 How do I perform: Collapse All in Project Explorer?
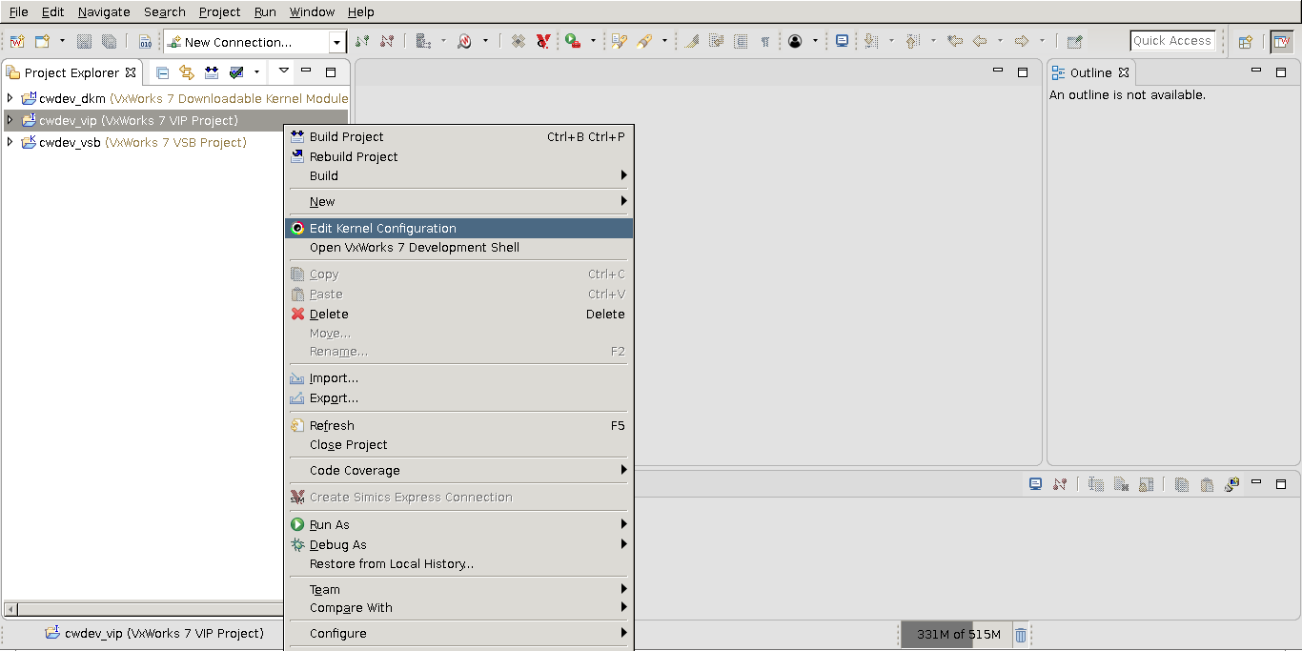pos(163,72)
